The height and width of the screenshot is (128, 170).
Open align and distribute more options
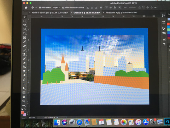[125, 7]
